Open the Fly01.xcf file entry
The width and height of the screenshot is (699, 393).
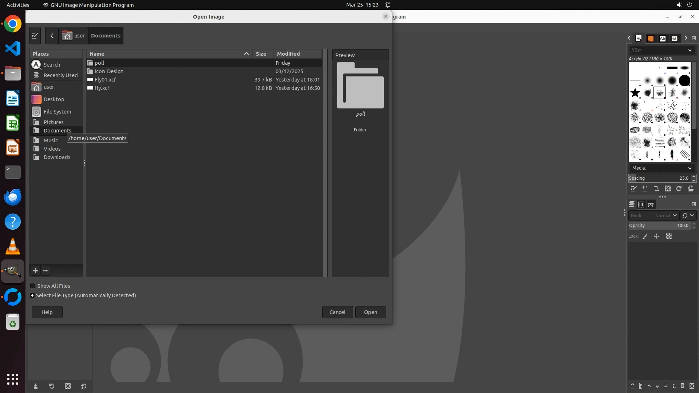coord(105,80)
